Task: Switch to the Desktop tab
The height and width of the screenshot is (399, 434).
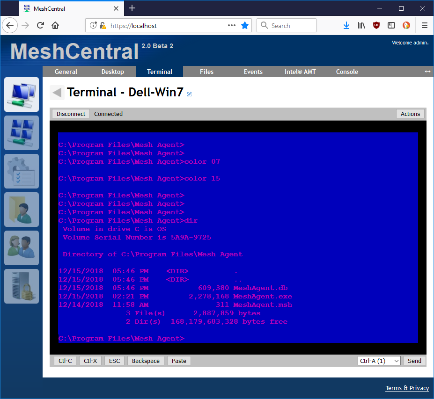Action: click(113, 72)
